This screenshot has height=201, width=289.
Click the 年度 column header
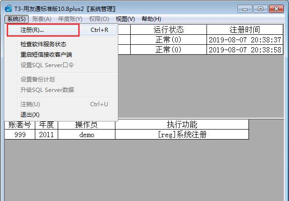tap(46, 125)
